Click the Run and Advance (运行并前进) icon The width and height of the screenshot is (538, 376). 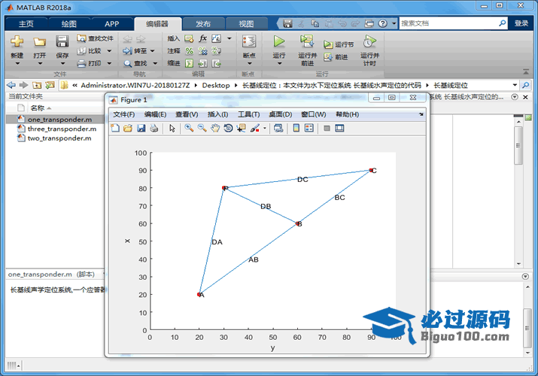click(307, 41)
